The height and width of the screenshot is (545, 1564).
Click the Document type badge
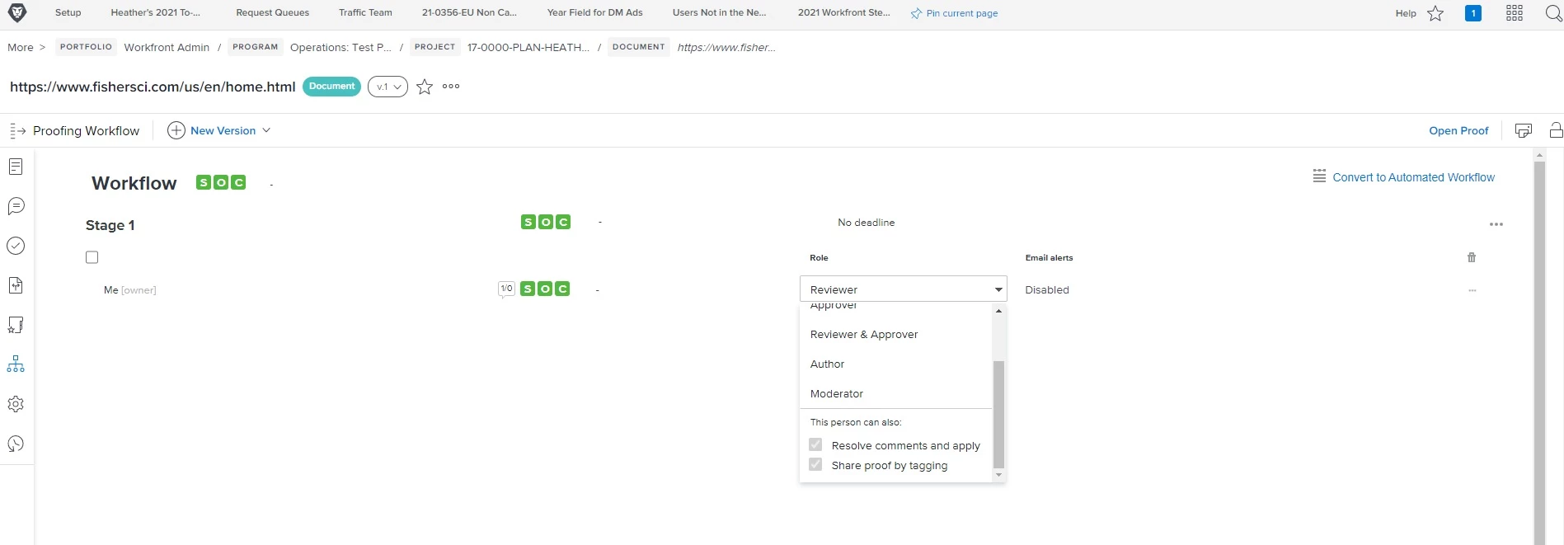331,87
